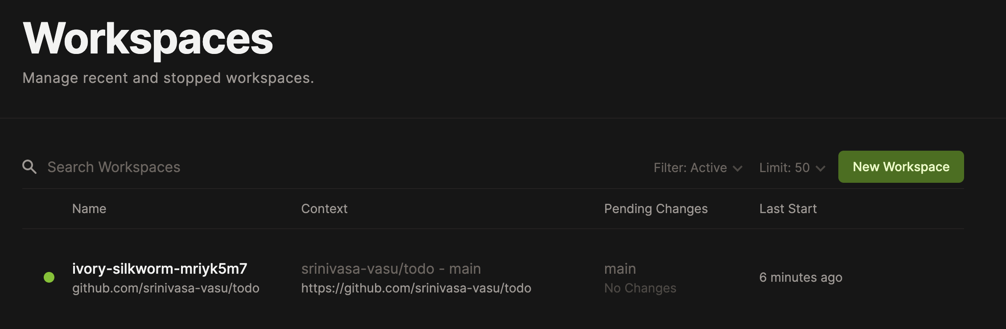Click the 6 minutes ago timestamp
The image size is (1006, 329).
coord(800,277)
